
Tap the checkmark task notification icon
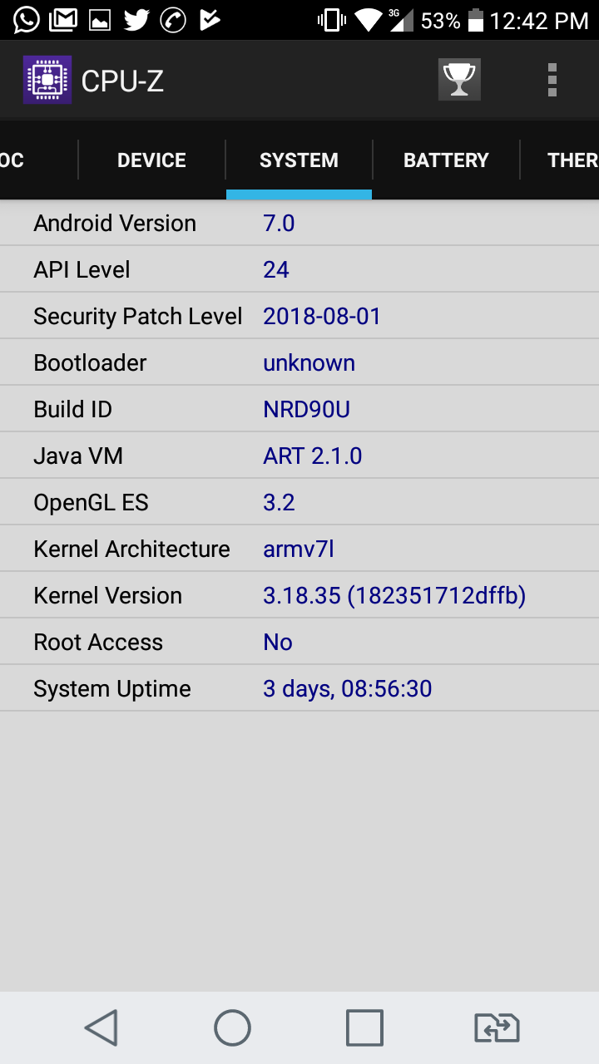[x=210, y=20]
